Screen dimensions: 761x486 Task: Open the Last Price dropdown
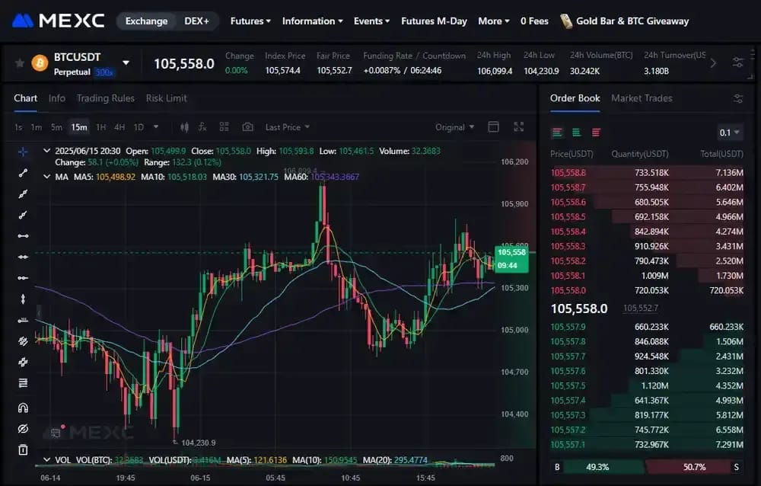[x=288, y=127]
